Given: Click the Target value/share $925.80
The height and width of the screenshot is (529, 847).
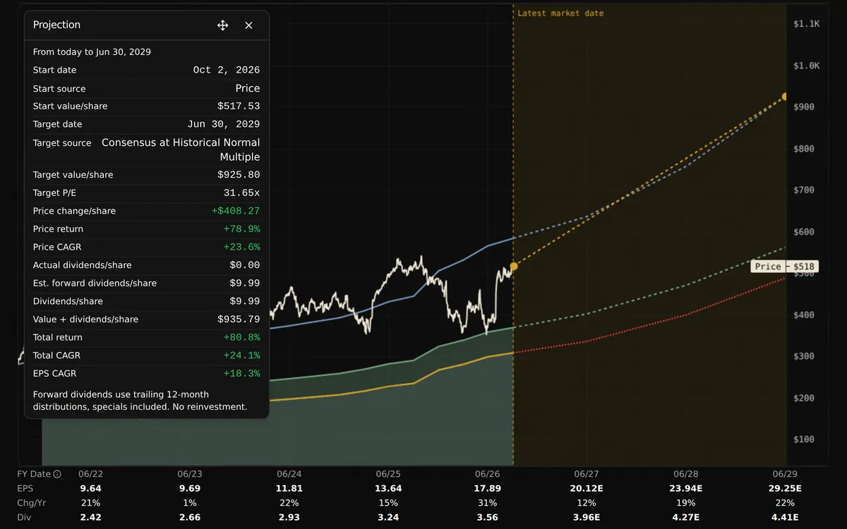Looking at the screenshot, I should 239,175.
